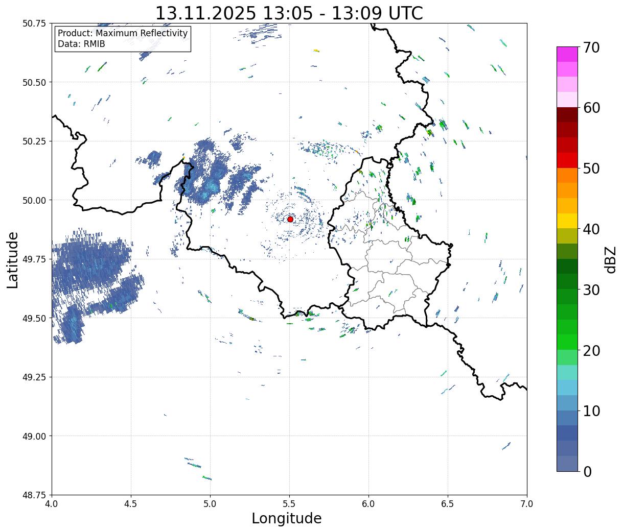Click the longitude tick label 6.5

[448, 503]
